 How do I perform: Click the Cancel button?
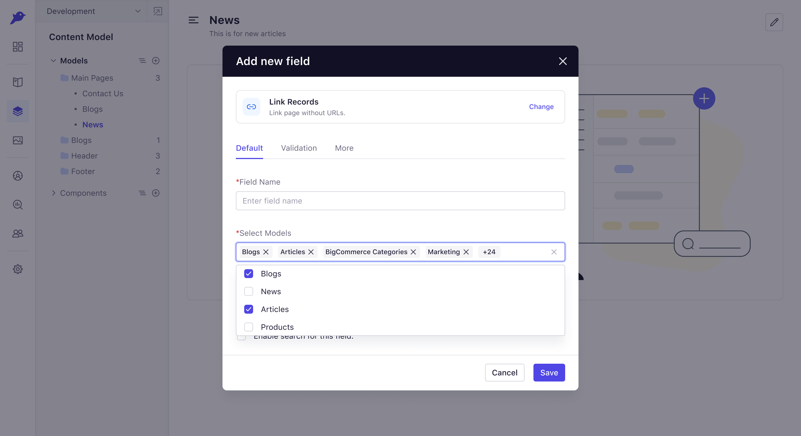click(x=505, y=373)
